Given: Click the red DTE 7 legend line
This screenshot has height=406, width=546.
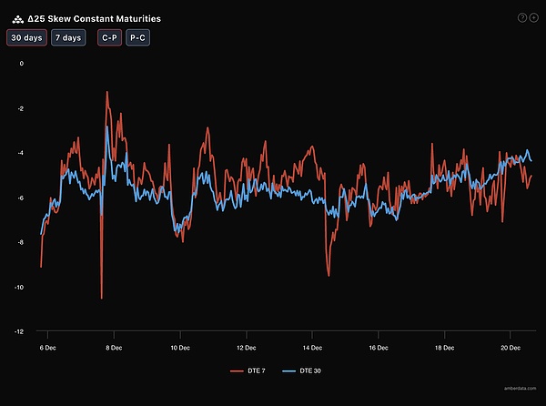Looking at the screenshot, I should tap(236, 371).
